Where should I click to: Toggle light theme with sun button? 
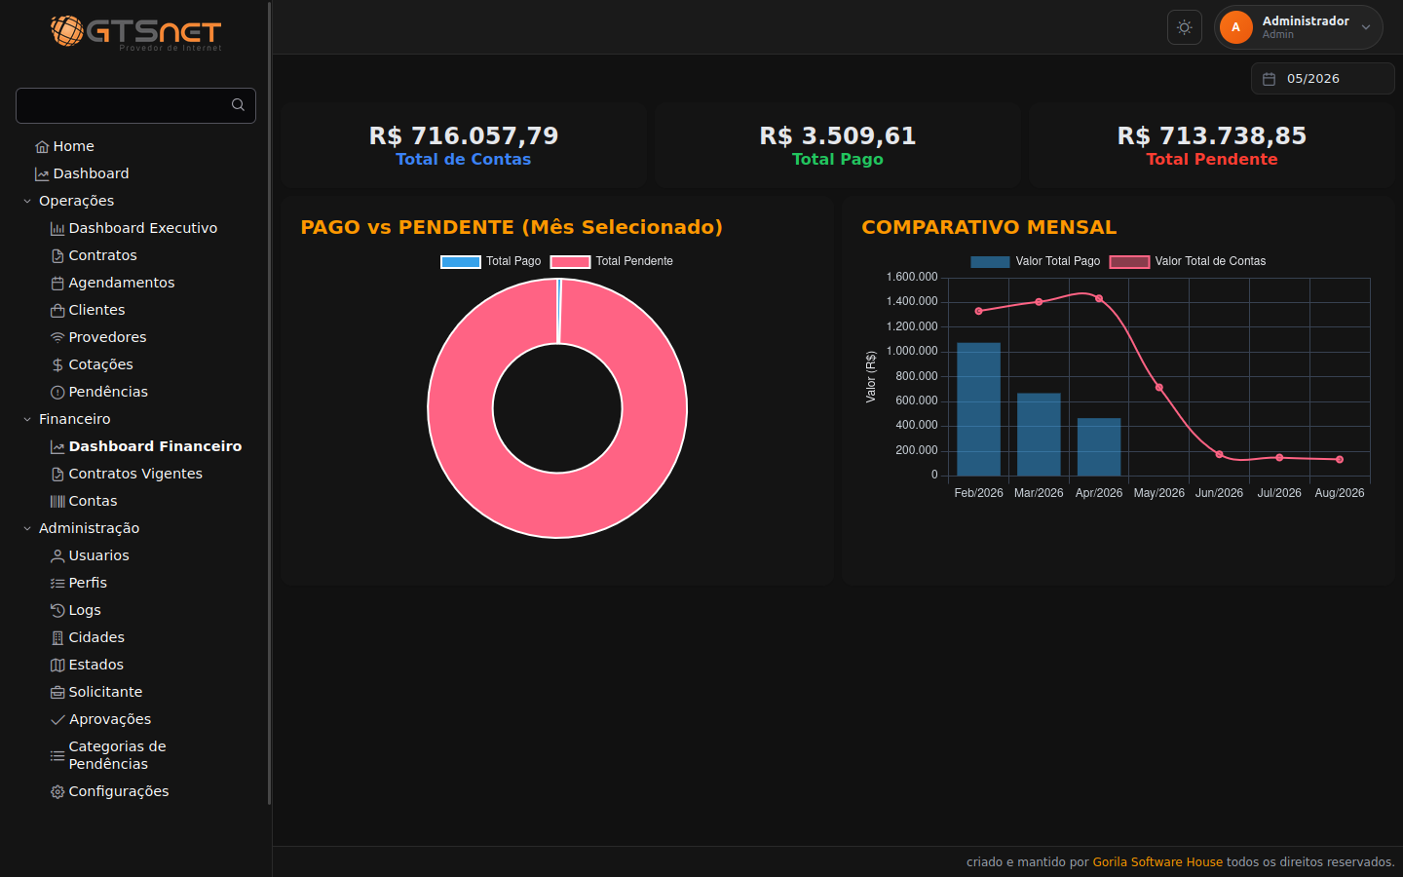click(1185, 27)
